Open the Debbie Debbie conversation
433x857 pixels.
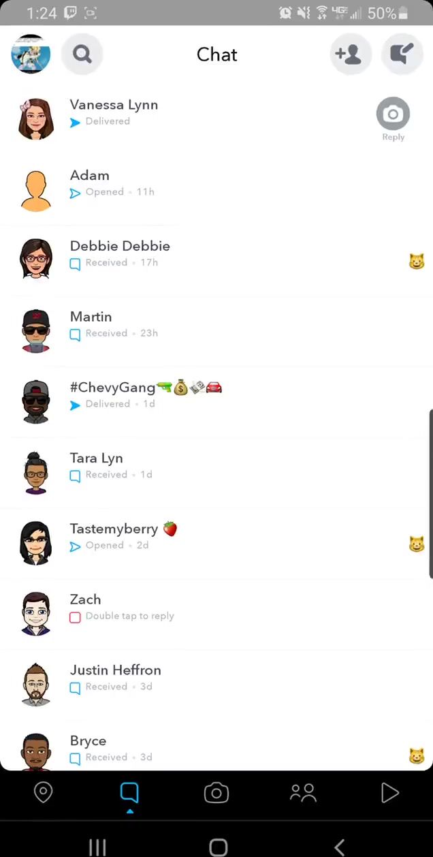click(x=216, y=261)
